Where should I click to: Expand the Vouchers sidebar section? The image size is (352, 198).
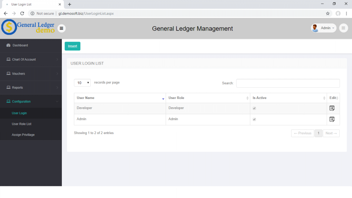(31, 74)
